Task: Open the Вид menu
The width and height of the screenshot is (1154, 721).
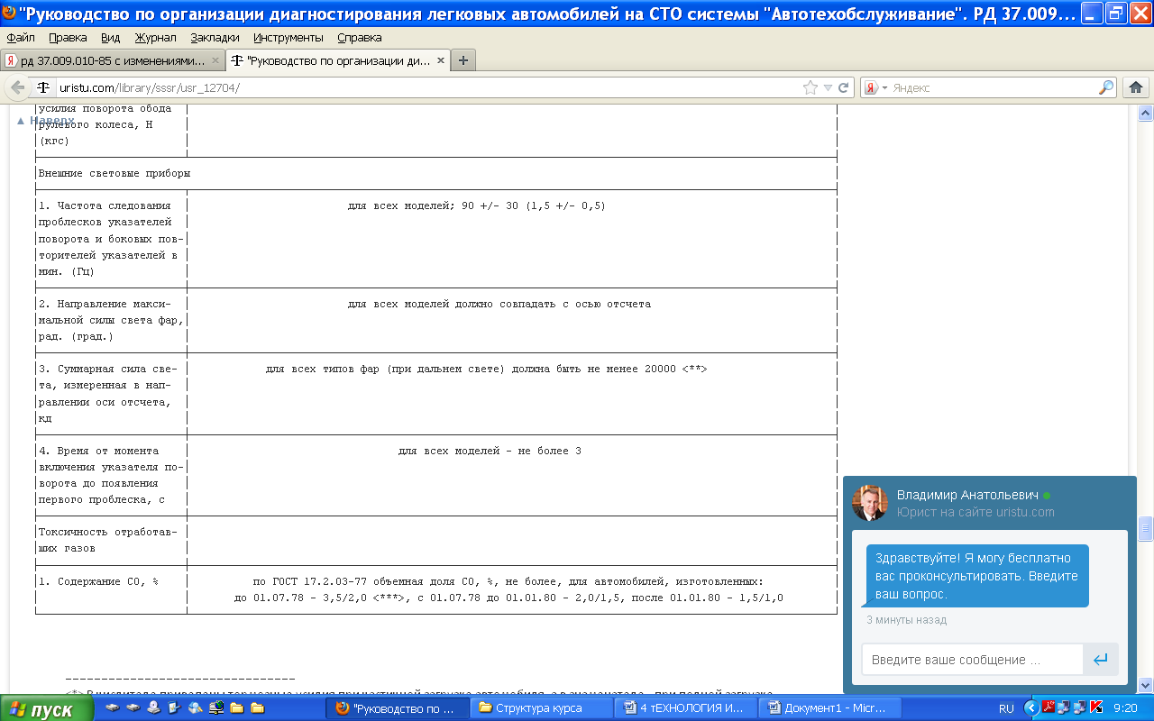Action: pyautogui.click(x=111, y=38)
